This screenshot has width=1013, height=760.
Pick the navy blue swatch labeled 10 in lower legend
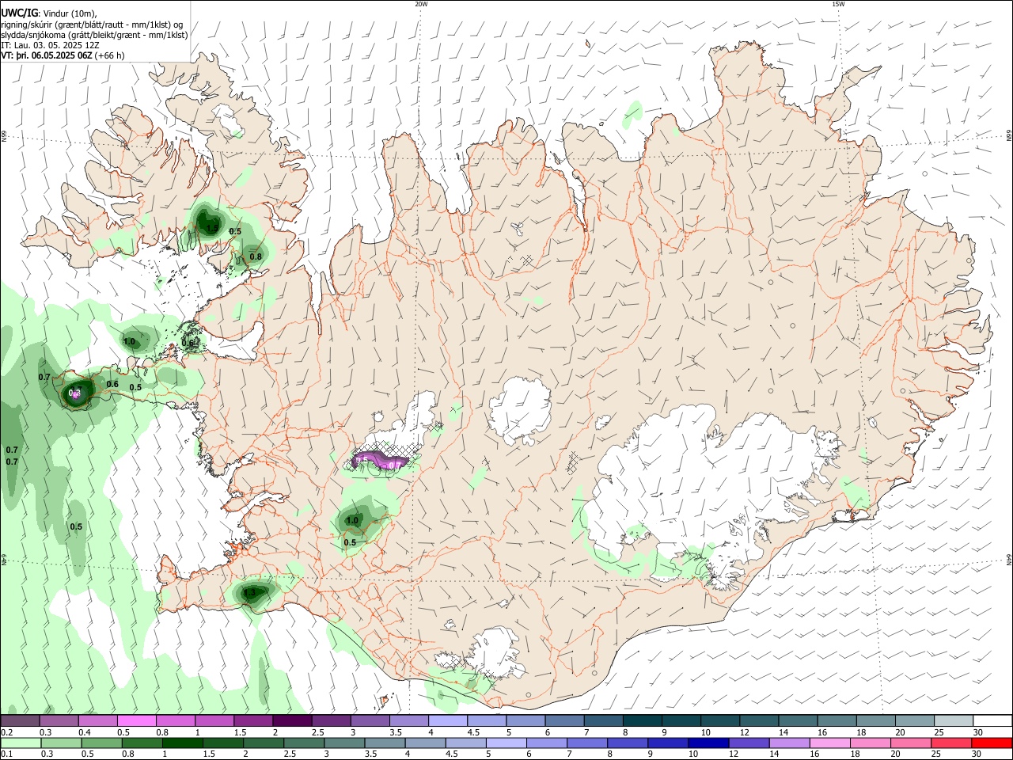(x=707, y=743)
